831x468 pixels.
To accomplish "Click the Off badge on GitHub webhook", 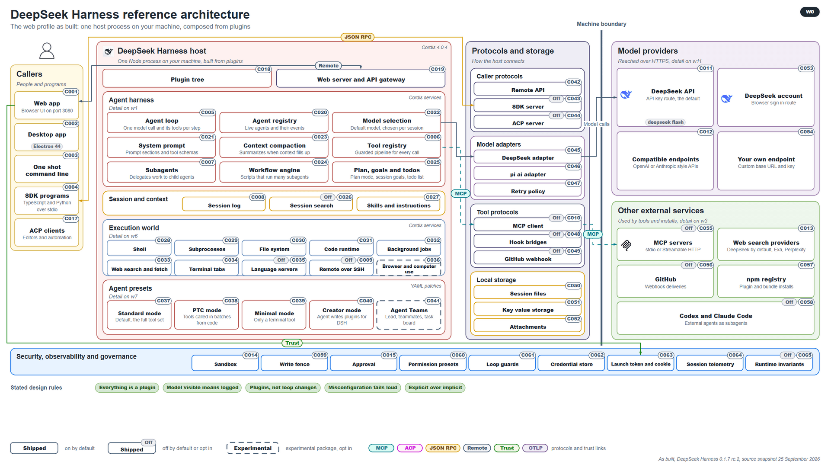I will (x=556, y=251).
